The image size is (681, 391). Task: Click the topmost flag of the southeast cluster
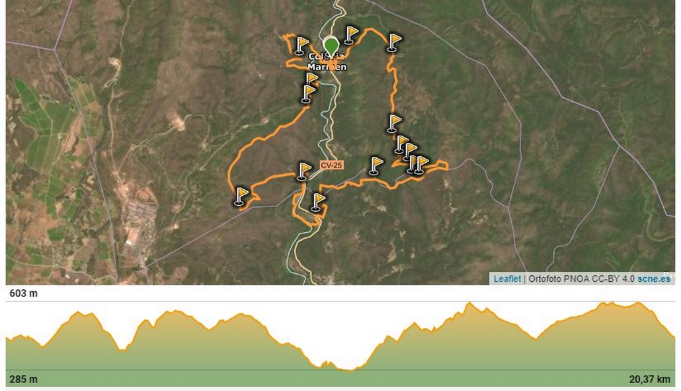[401, 144]
